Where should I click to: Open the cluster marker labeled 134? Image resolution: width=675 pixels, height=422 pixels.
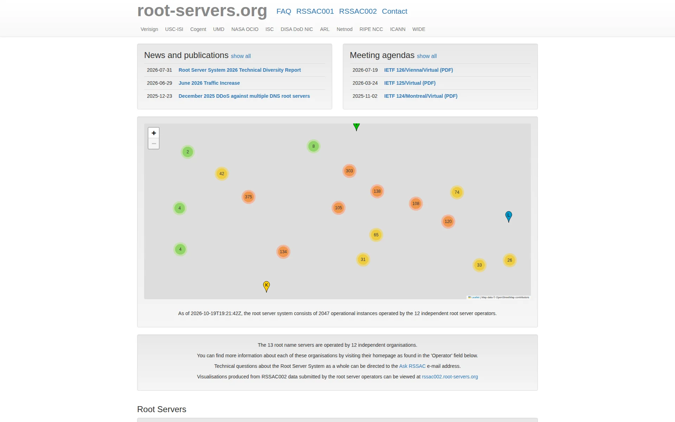click(x=283, y=252)
